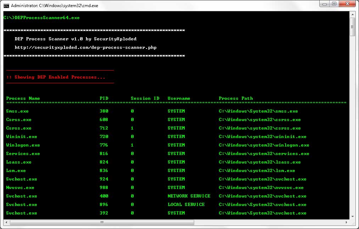Click PID 380 of Smss.exe
Image resolution: width=359 pixels, height=229 pixels.
(104, 111)
